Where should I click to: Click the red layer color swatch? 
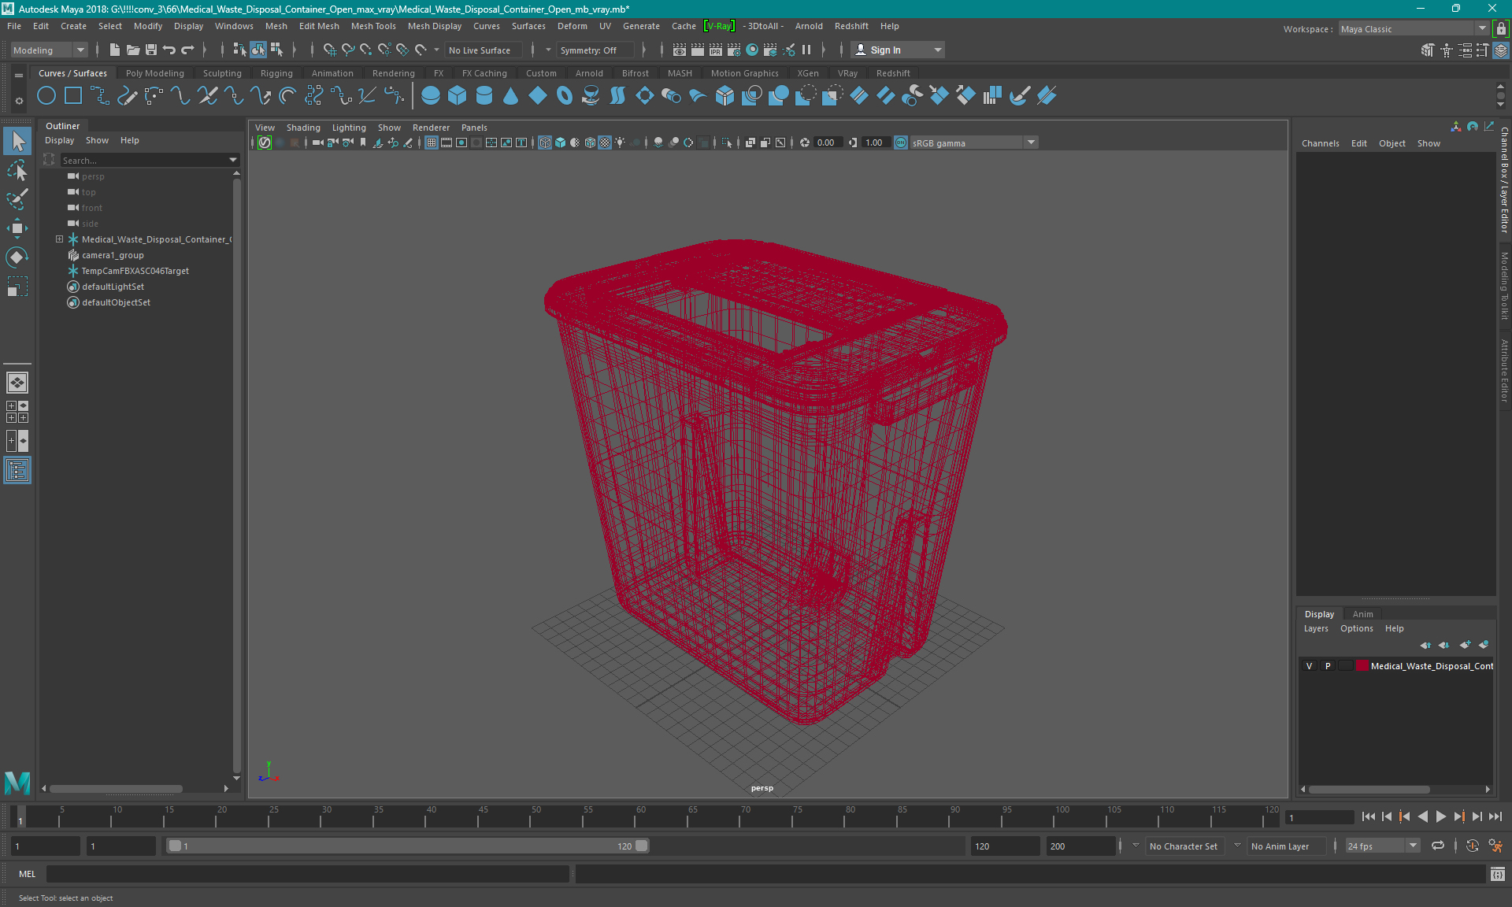(x=1362, y=666)
